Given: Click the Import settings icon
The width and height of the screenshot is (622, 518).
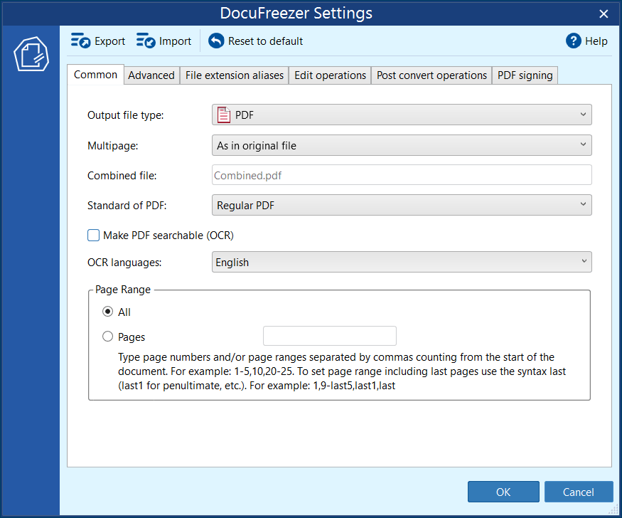Looking at the screenshot, I should point(146,41).
